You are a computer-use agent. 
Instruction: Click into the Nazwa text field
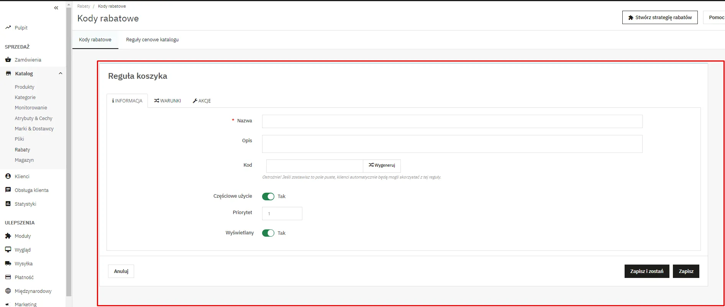coord(452,122)
